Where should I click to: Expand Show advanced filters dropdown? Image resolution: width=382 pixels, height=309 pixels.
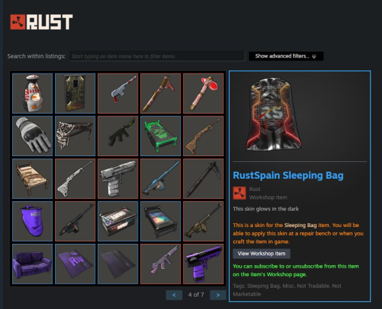click(286, 56)
